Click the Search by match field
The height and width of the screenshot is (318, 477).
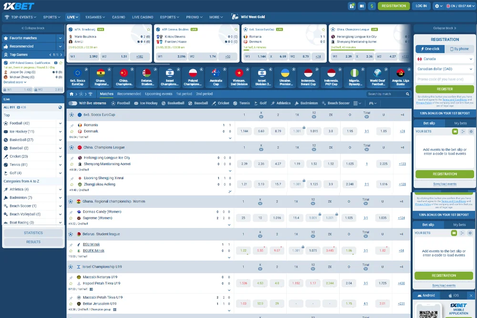tap(385, 94)
